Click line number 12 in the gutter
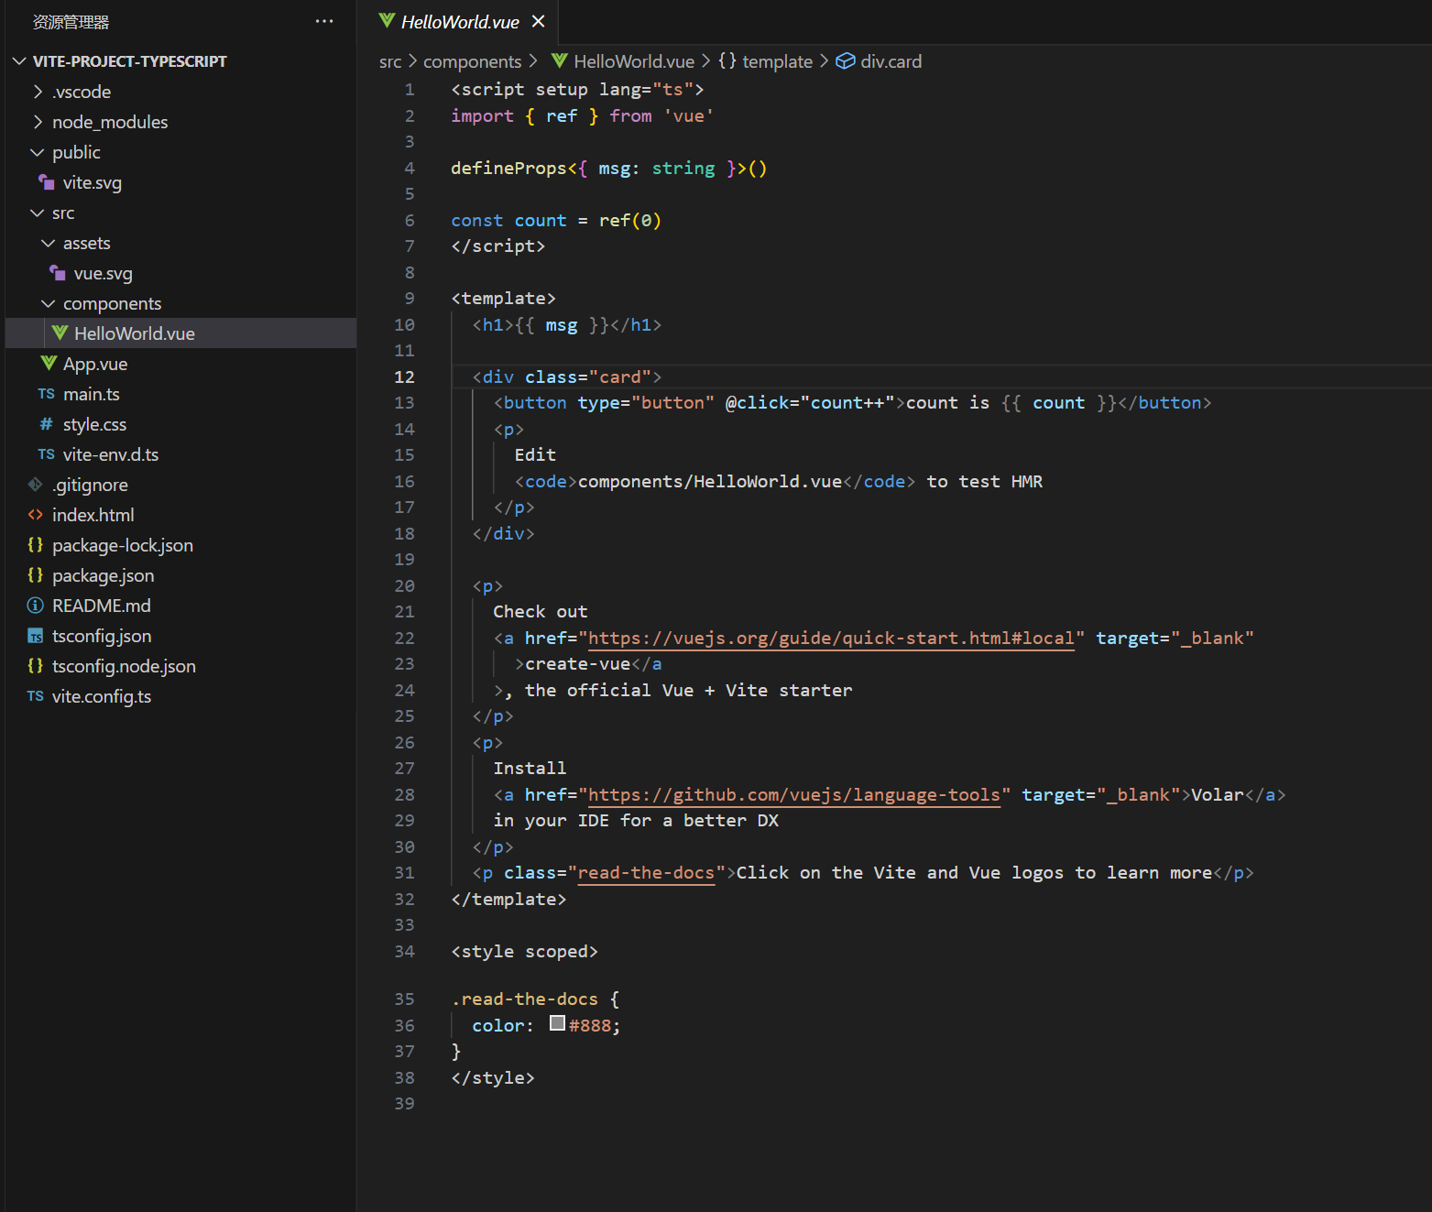The width and height of the screenshot is (1432, 1212). (x=404, y=377)
